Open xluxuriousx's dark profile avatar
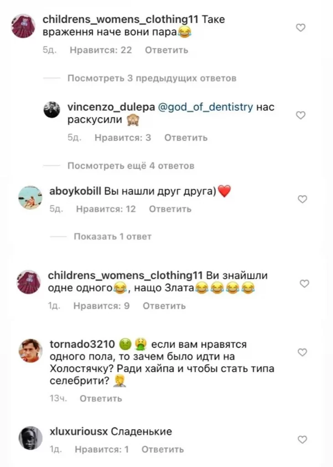Viewport: 333px width, 467px height. click(31, 438)
